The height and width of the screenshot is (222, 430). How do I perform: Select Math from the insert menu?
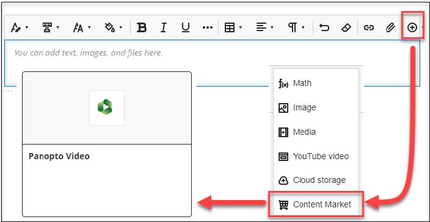[316, 83]
